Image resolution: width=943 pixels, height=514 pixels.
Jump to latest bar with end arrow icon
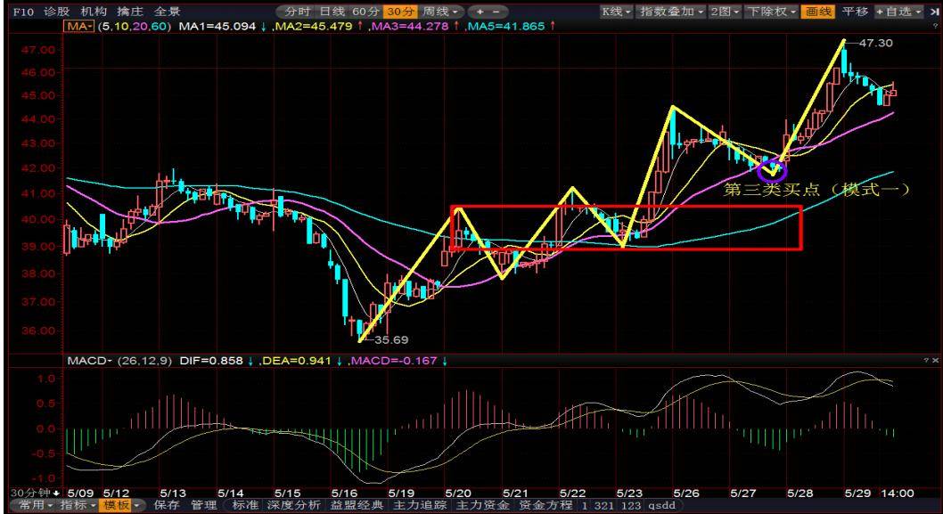[934, 12]
